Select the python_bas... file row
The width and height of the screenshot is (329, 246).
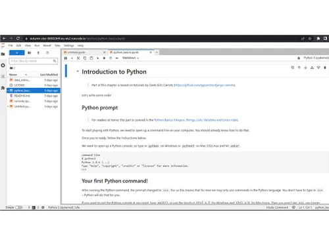tap(34, 91)
